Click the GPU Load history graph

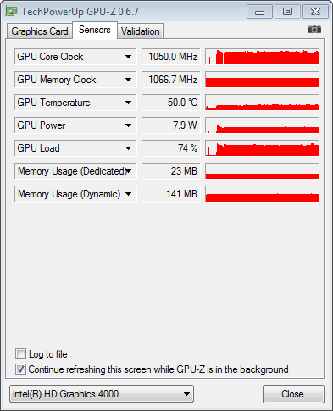[x=262, y=148]
